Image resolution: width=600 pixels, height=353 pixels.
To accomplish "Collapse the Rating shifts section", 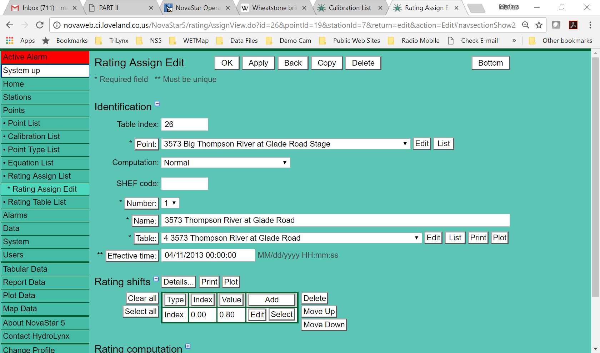I will pyautogui.click(x=156, y=279).
